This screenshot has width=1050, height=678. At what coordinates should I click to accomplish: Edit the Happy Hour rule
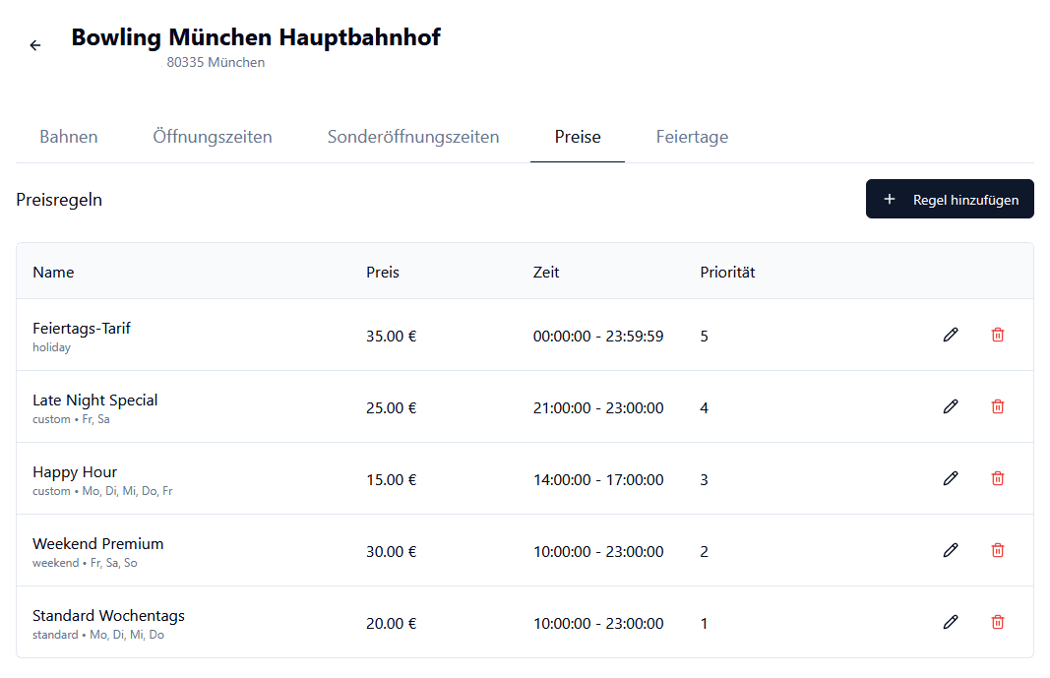(950, 478)
